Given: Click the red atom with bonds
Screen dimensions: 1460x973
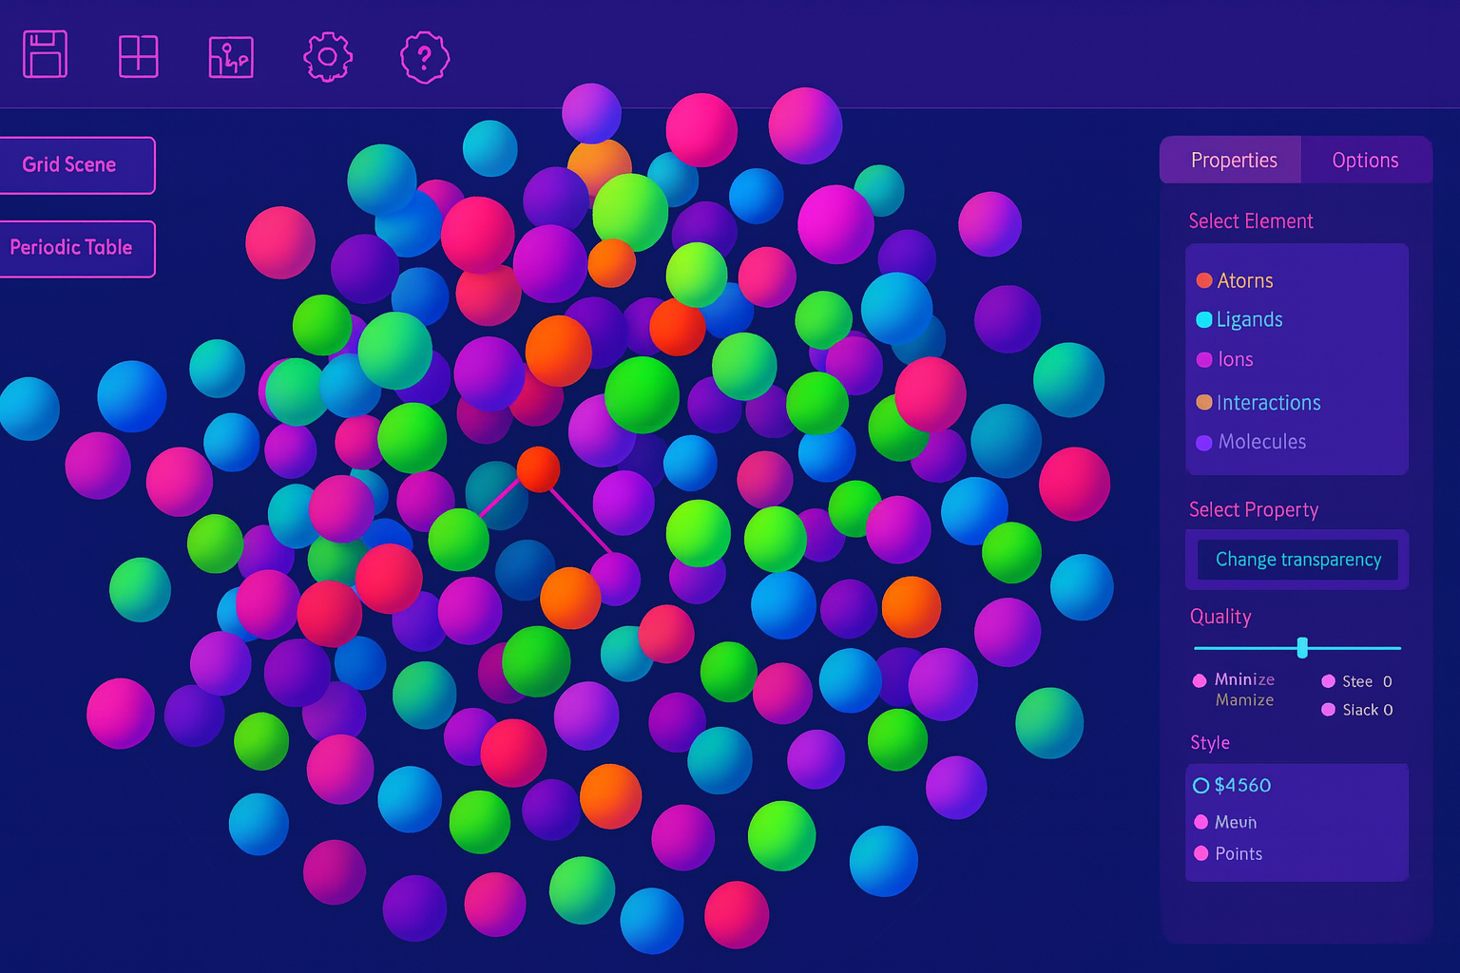Looking at the screenshot, I should [539, 469].
